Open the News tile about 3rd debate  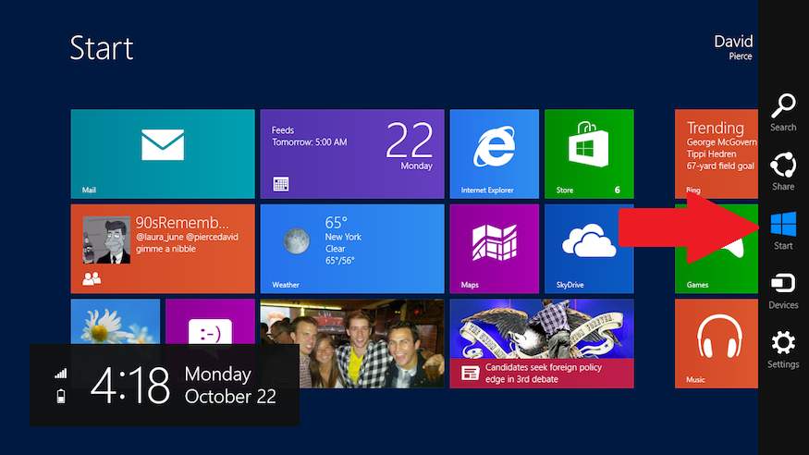point(542,344)
